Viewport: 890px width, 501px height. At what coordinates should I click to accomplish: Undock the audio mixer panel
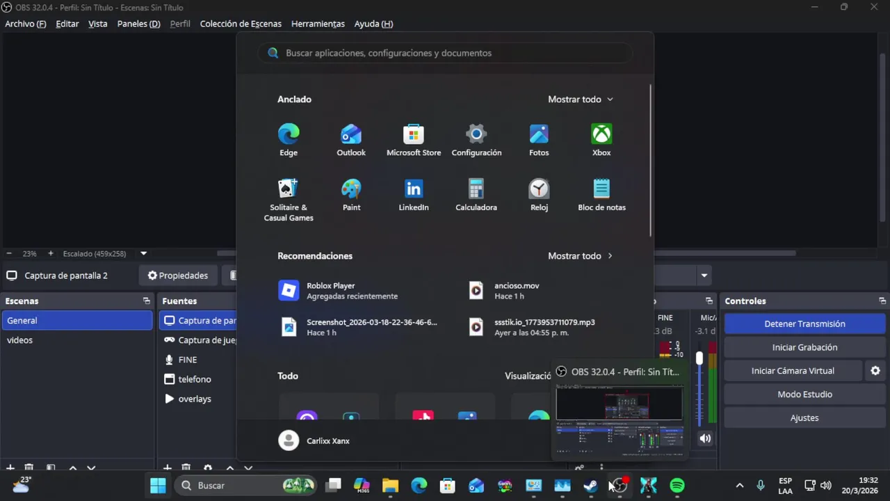point(709,301)
